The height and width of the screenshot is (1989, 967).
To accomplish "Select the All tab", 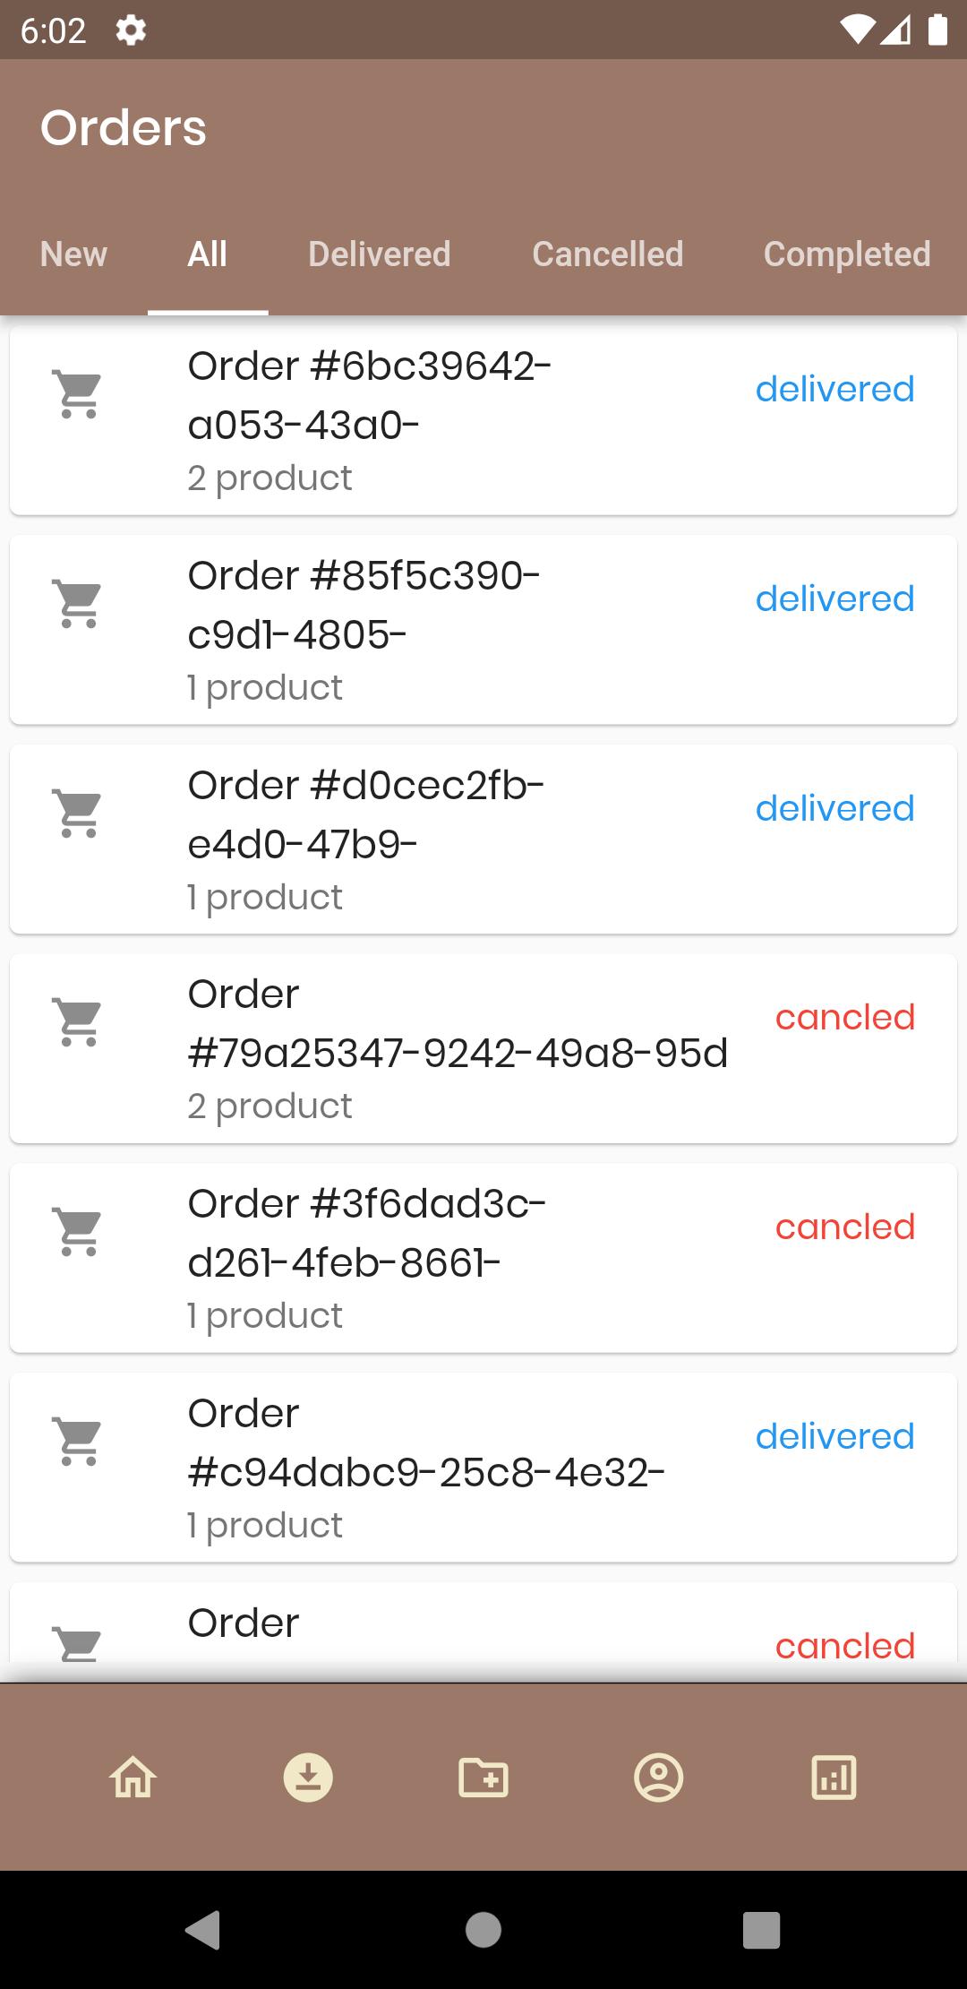I will 208,254.
